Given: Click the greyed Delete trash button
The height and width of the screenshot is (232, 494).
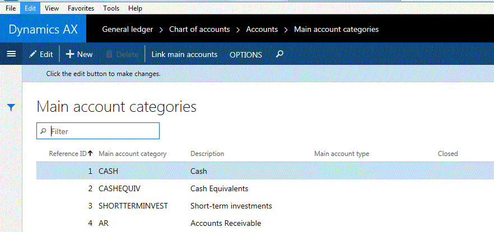Looking at the screenshot, I should [x=122, y=54].
